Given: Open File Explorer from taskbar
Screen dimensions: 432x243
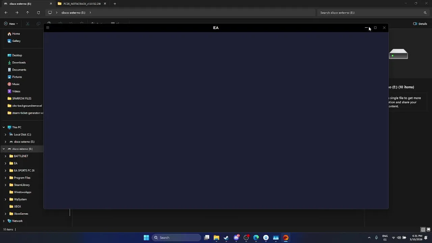Looking at the screenshot, I should [x=216, y=238].
